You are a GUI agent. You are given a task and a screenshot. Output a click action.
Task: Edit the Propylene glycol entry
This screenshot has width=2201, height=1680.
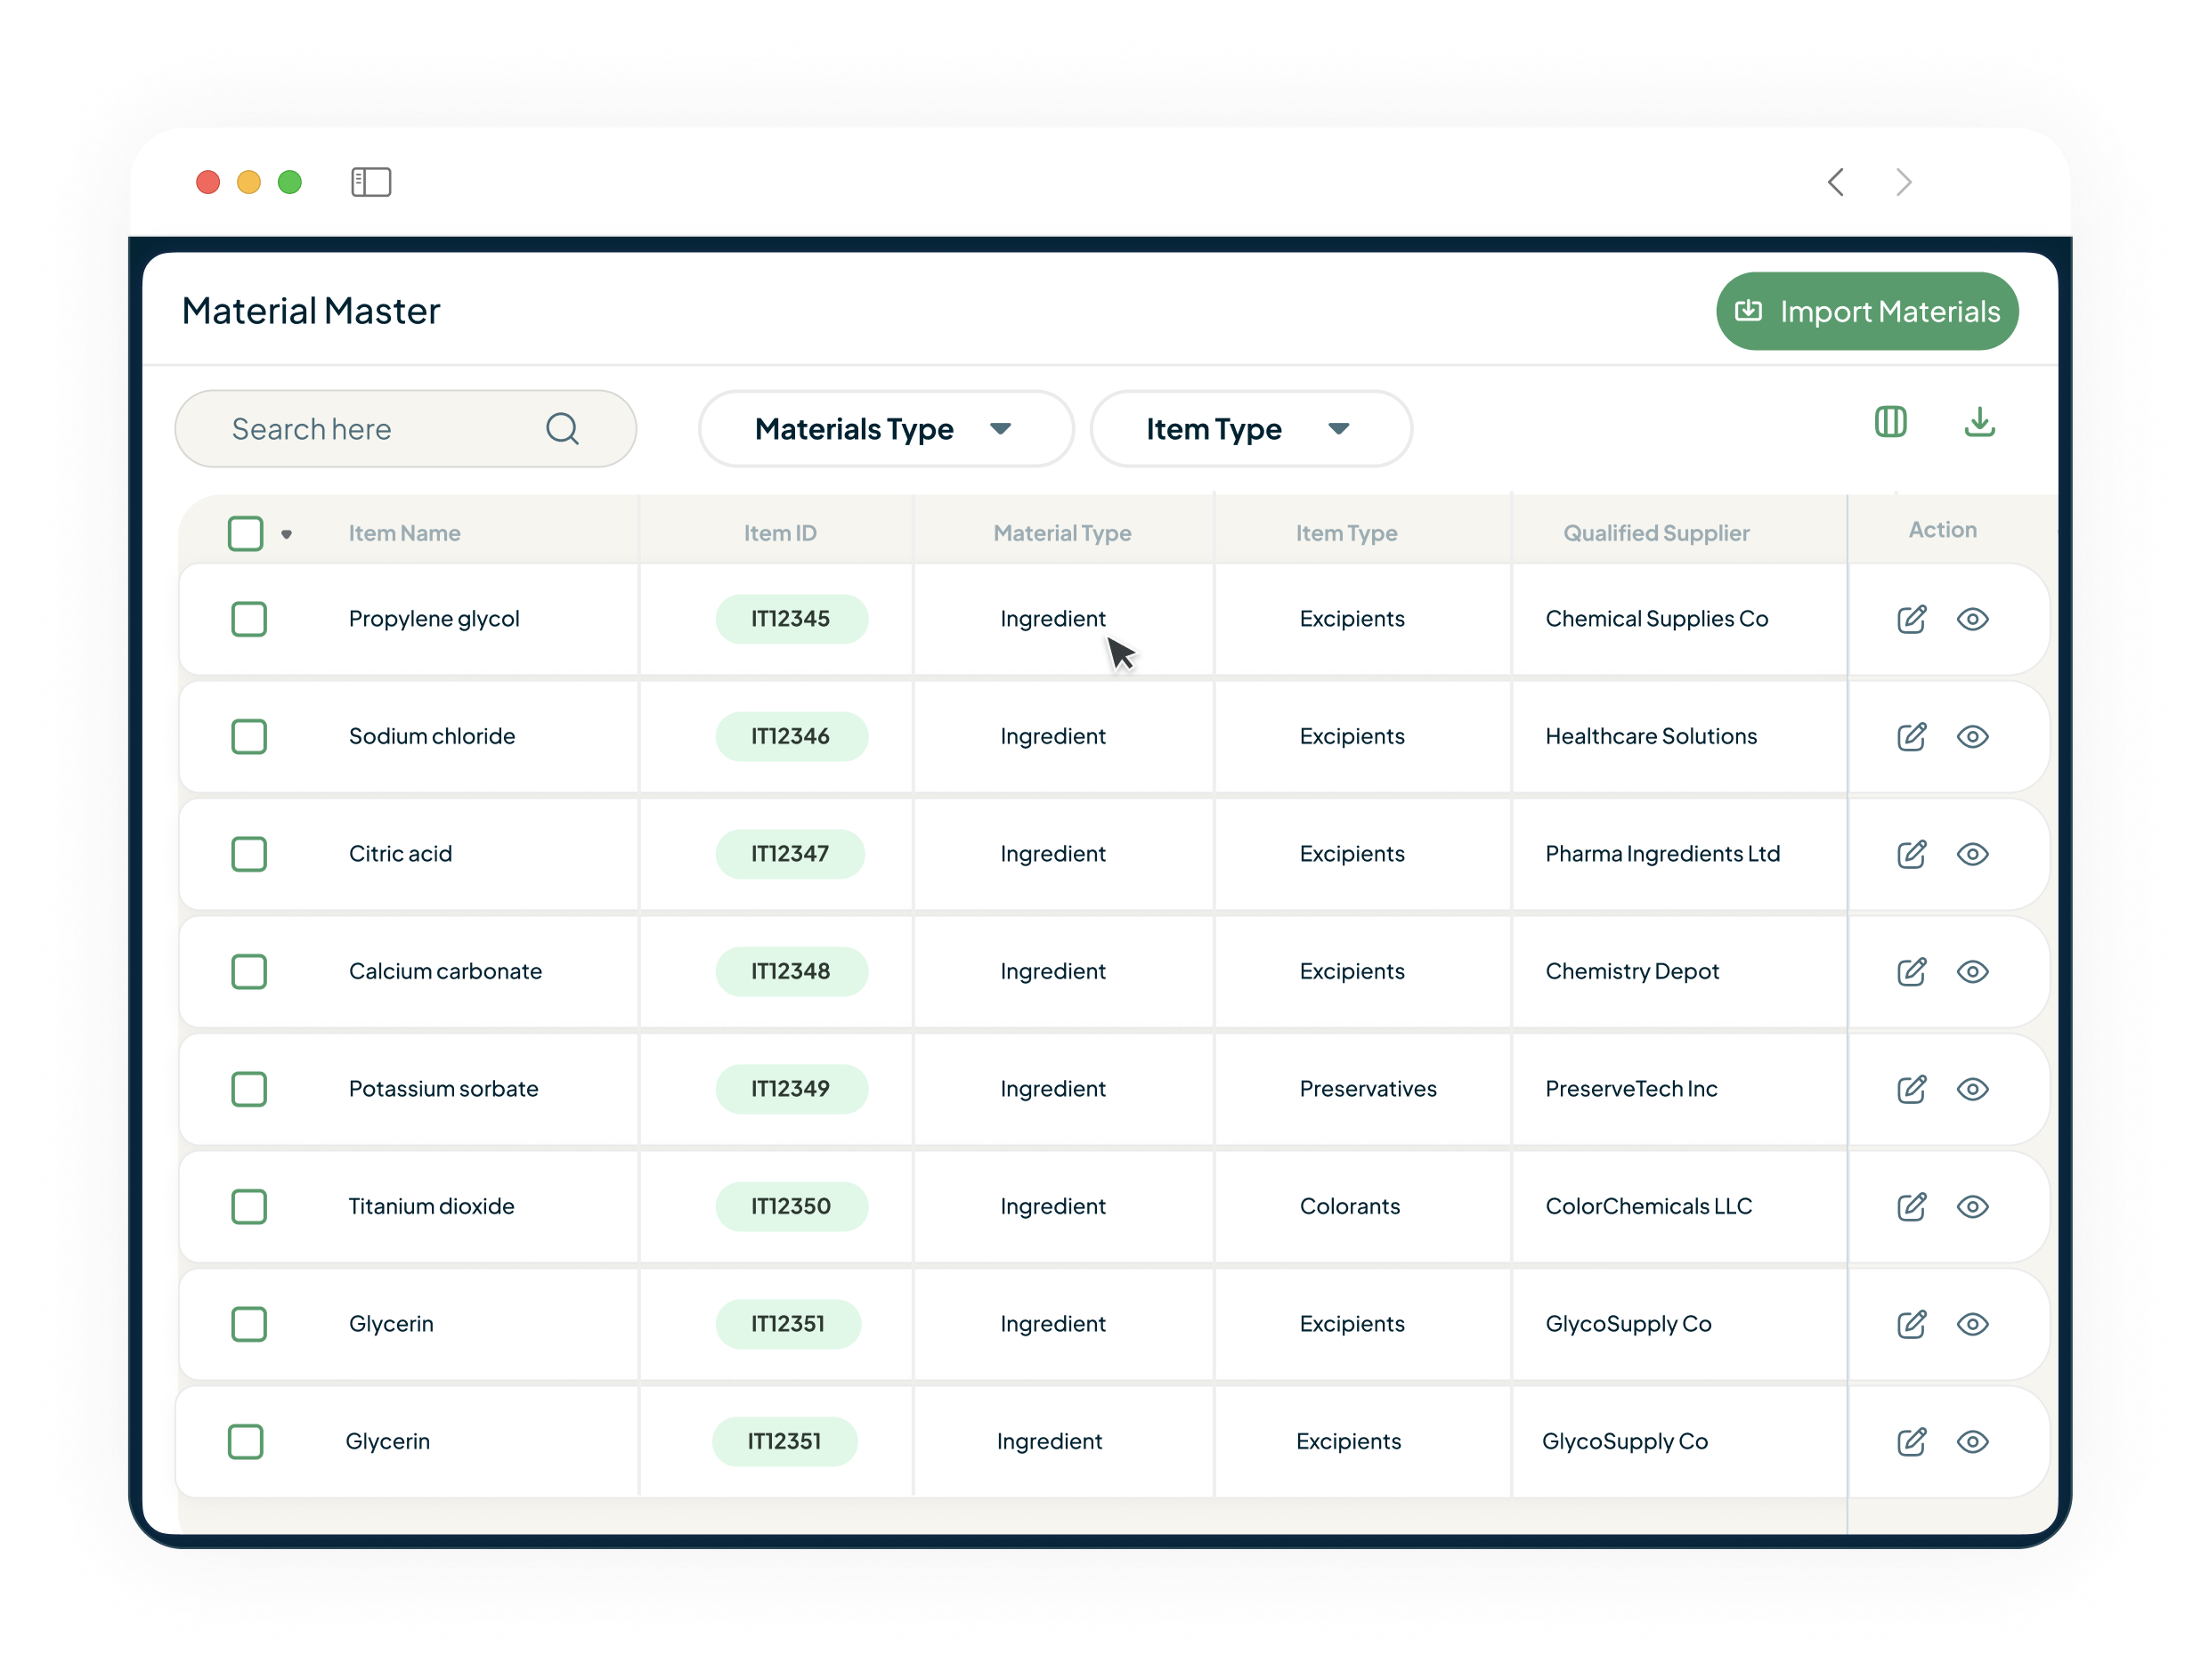[x=1911, y=619]
